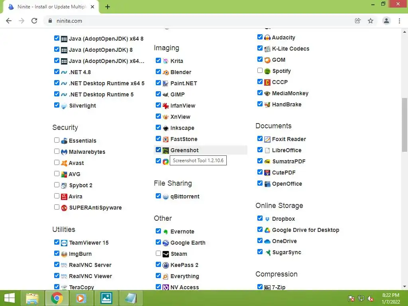Click the TeamViewer 15 icon
The width and height of the screenshot is (408, 306).
(64, 243)
